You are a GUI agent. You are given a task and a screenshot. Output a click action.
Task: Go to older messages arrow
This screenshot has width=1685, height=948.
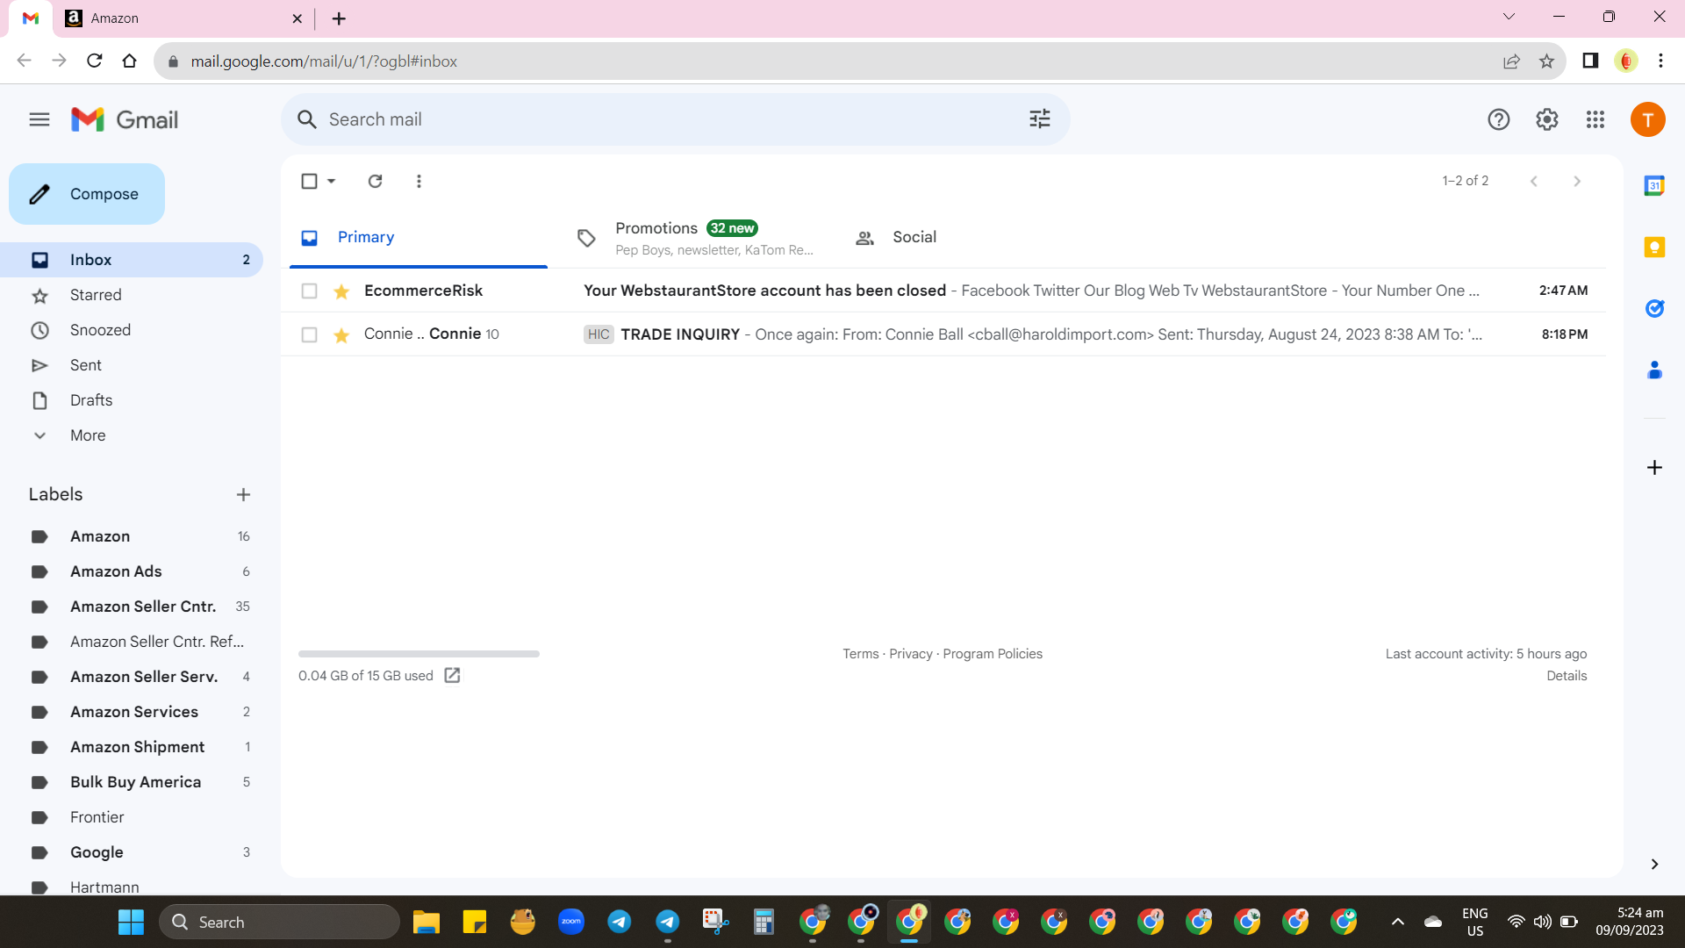[1577, 181]
